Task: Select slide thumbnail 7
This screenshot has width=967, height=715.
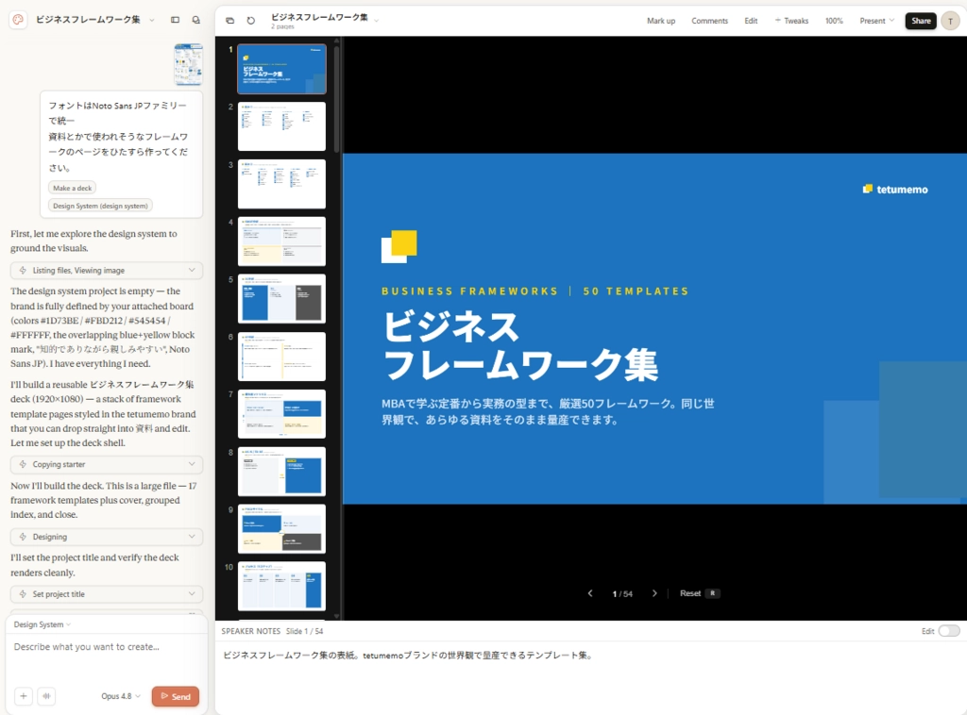Action: coord(281,414)
